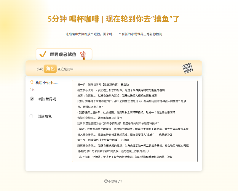Screen dimensions: 238x191
Task: Click the OK hand emoji icon
Action: (x=84, y=55)
